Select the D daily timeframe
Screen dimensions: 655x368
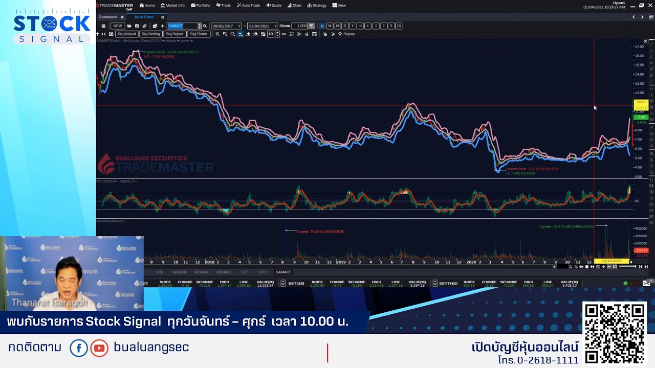(322, 26)
